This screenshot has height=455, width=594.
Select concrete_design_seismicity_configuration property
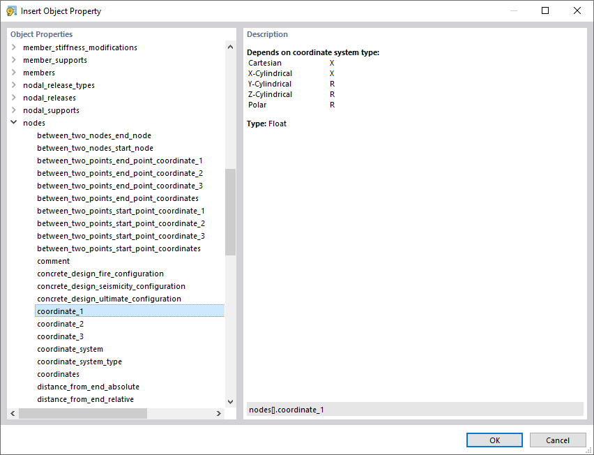[112, 285]
